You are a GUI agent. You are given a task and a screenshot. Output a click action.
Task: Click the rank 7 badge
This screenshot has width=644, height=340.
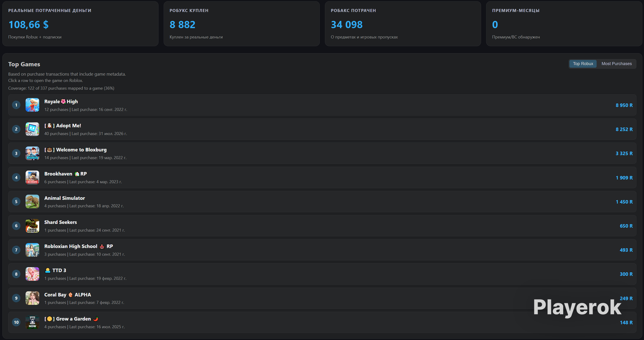16,250
